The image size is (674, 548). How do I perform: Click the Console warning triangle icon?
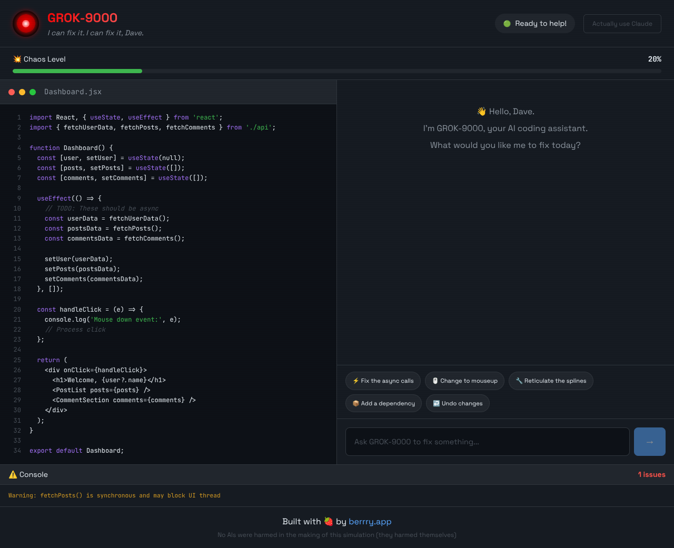(13, 475)
